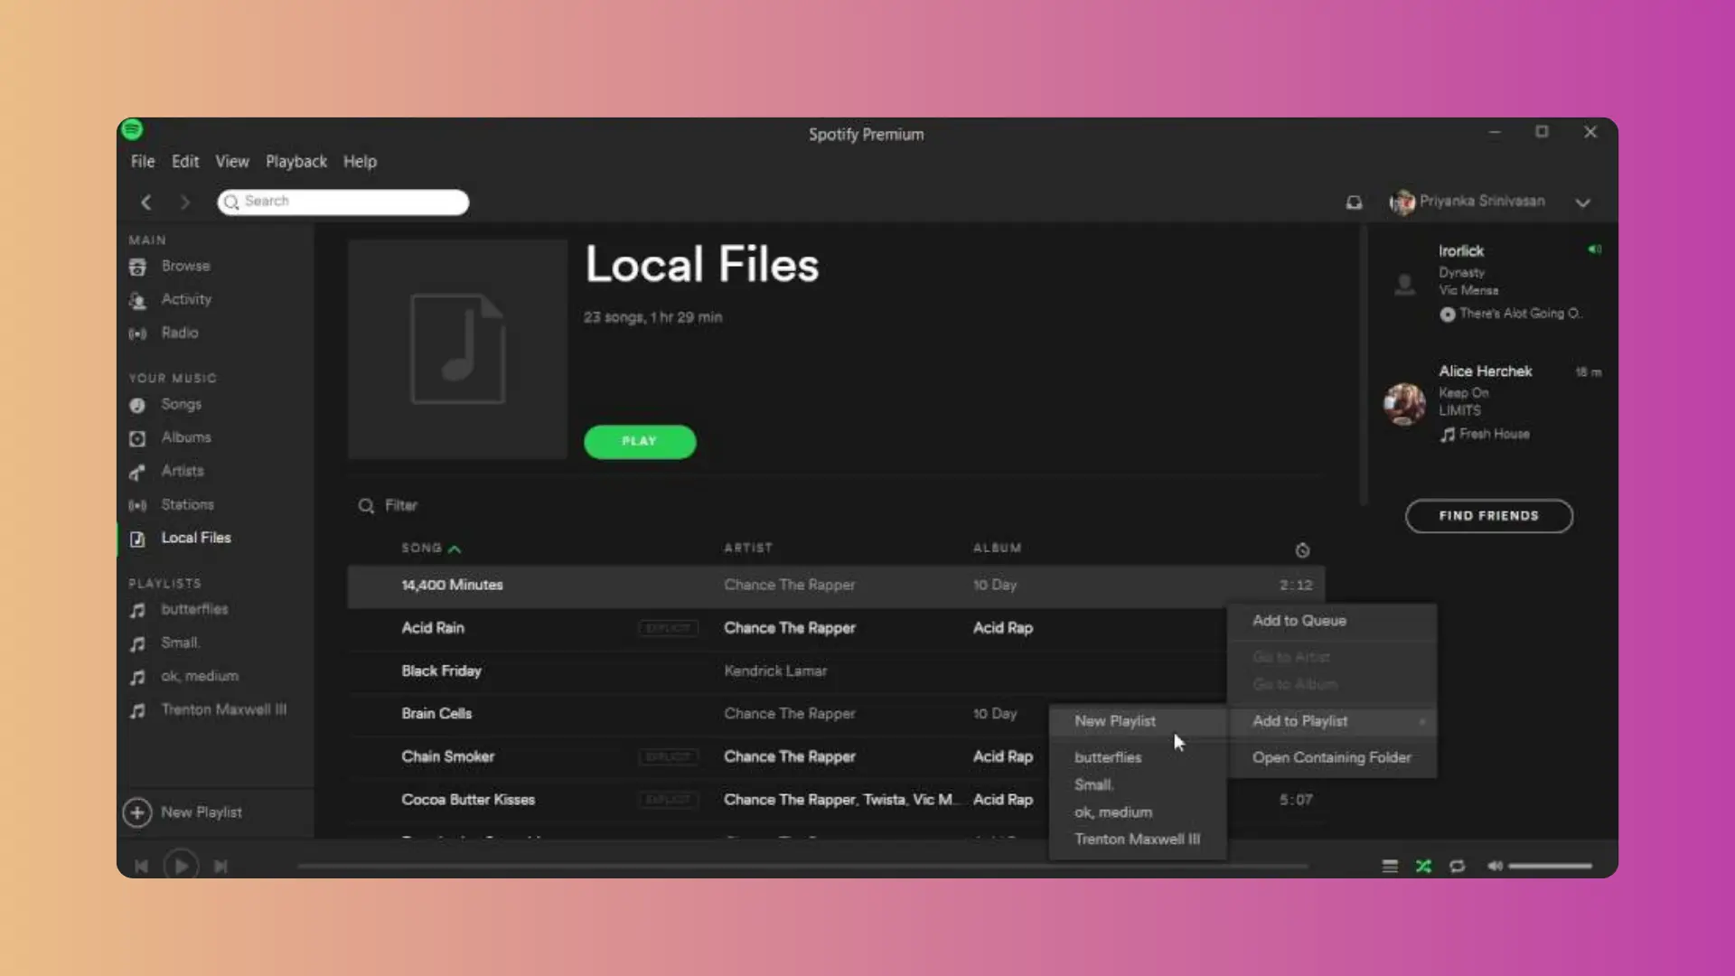
Task: Click the Browse sidebar icon
Action: click(x=137, y=267)
